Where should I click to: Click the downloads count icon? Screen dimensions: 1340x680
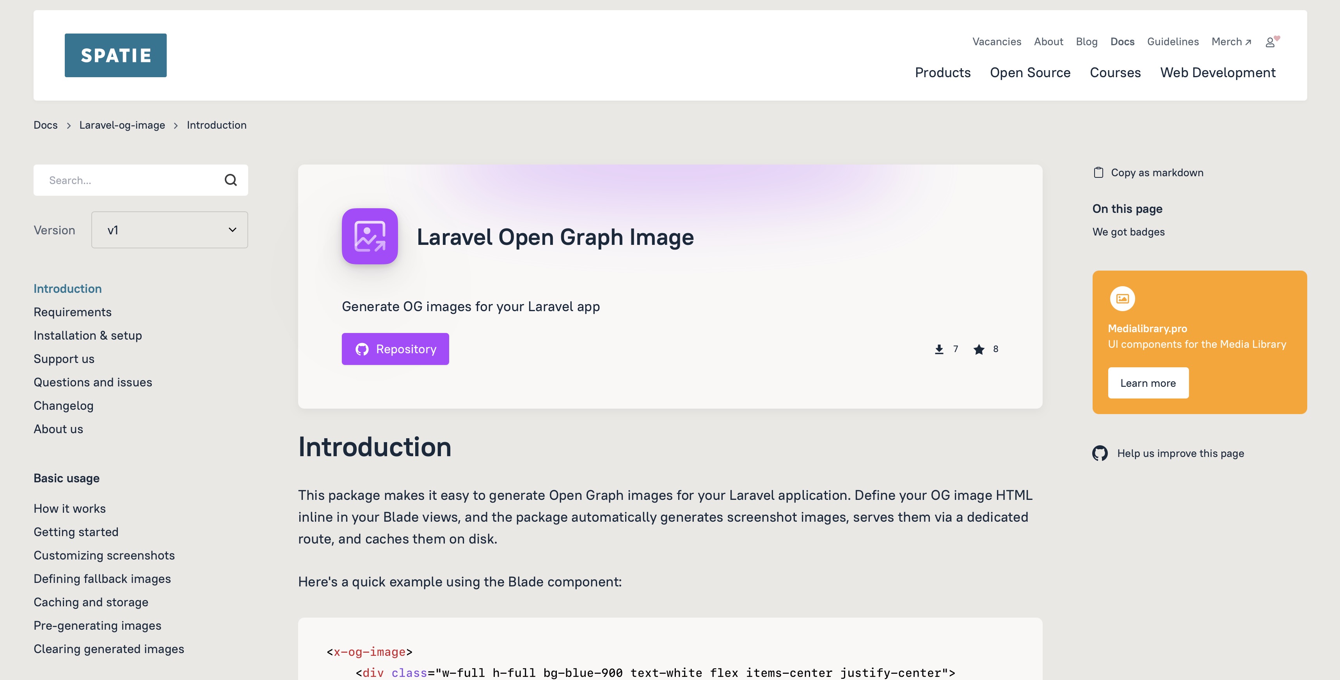939,349
